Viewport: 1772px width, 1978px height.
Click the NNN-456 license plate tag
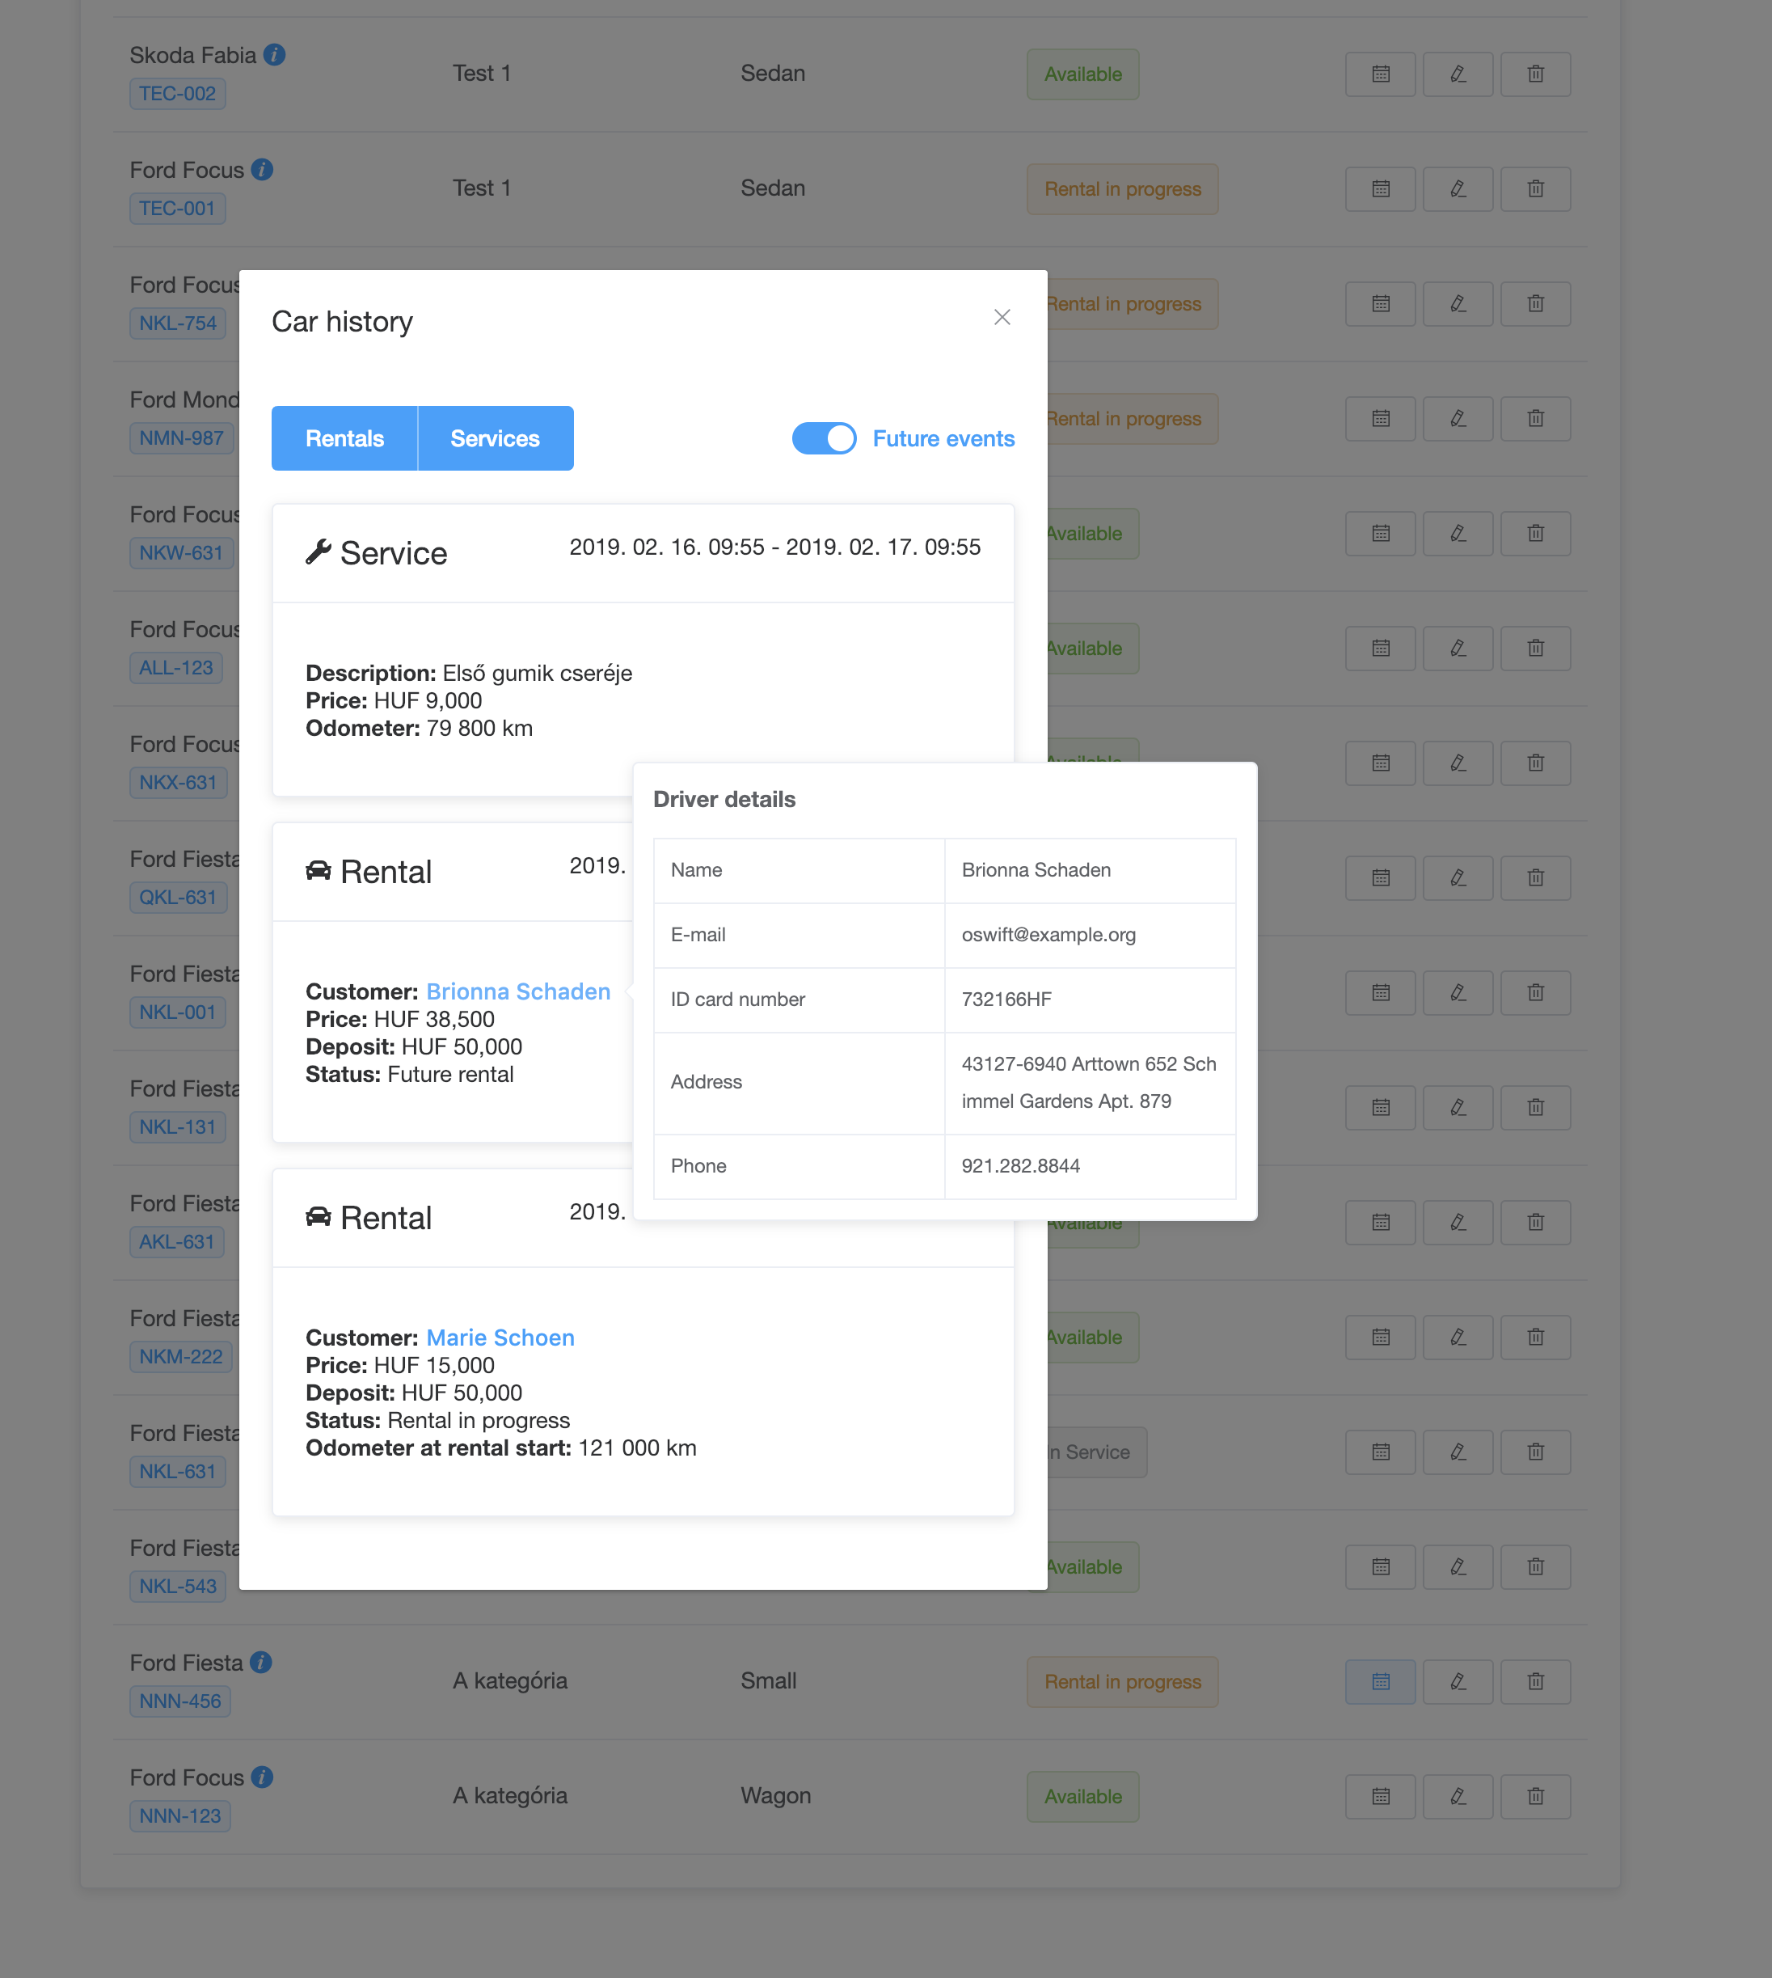(180, 1701)
